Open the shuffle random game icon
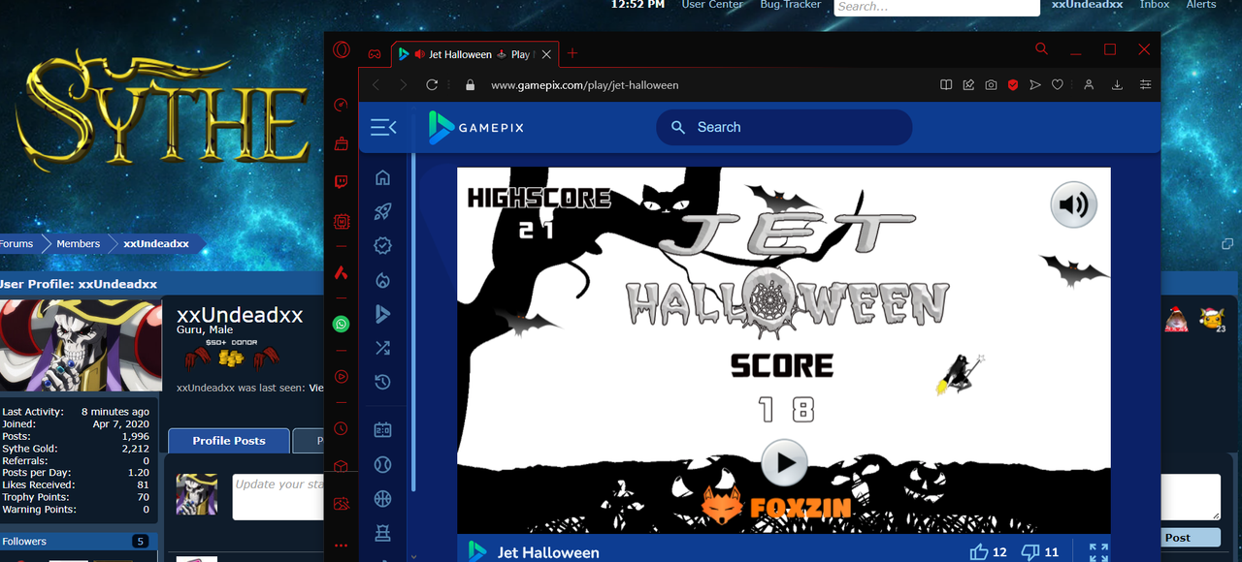 (383, 348)
